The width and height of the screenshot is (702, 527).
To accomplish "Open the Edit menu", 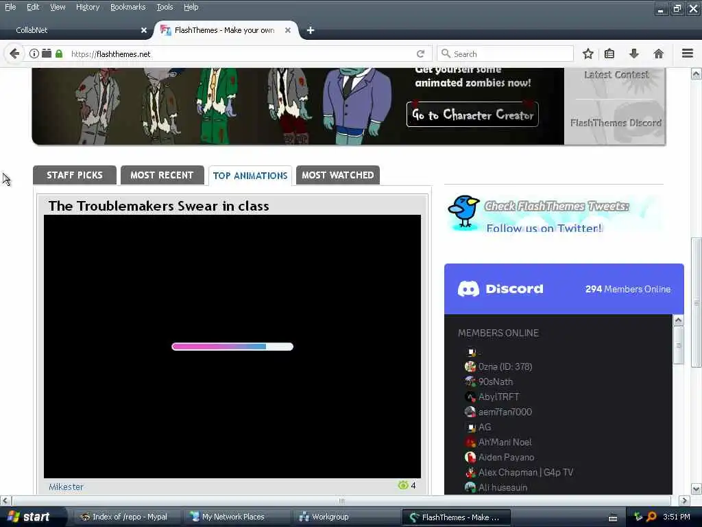I will (33, 7).
